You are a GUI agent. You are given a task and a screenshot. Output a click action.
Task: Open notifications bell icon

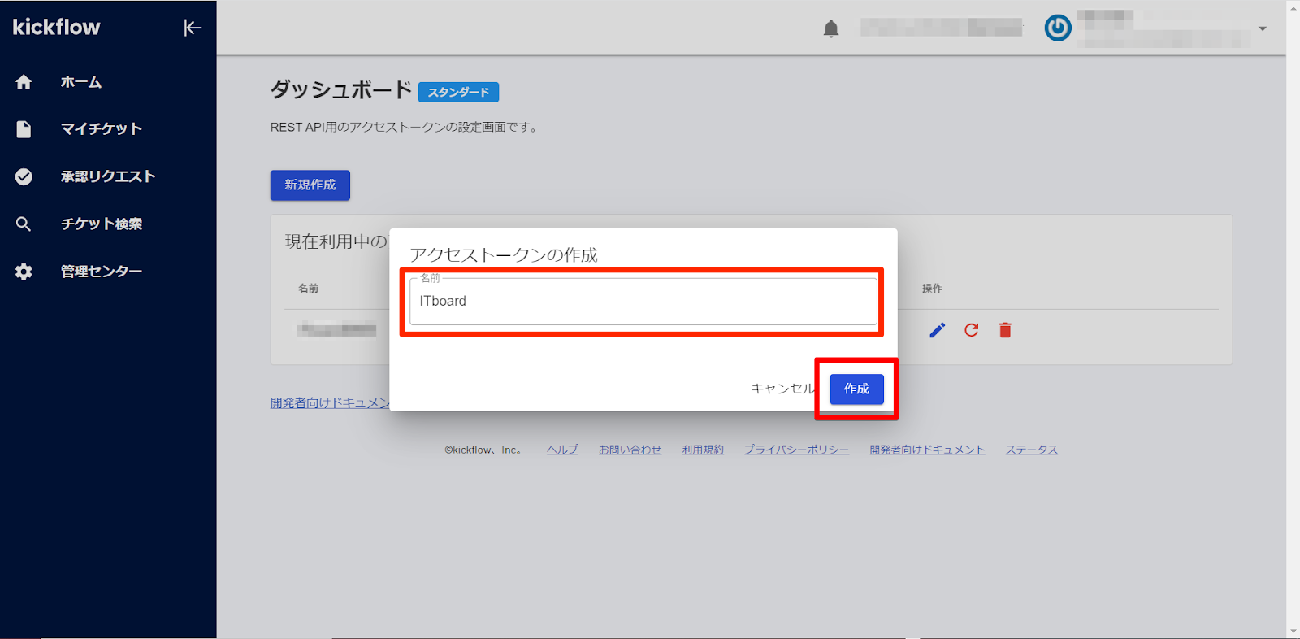[830, 29]
